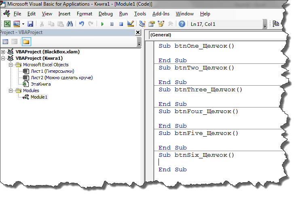This screenshot has height=198, width=298.
Task: Open the Help menu
Action: pyautogui.click(x=205, y=14)
